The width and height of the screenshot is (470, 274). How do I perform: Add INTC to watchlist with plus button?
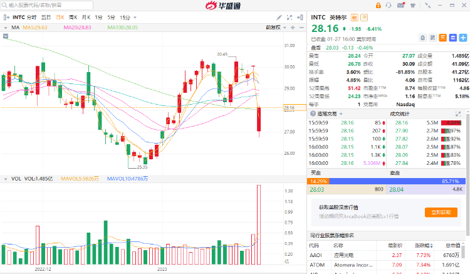coord(463,38)
